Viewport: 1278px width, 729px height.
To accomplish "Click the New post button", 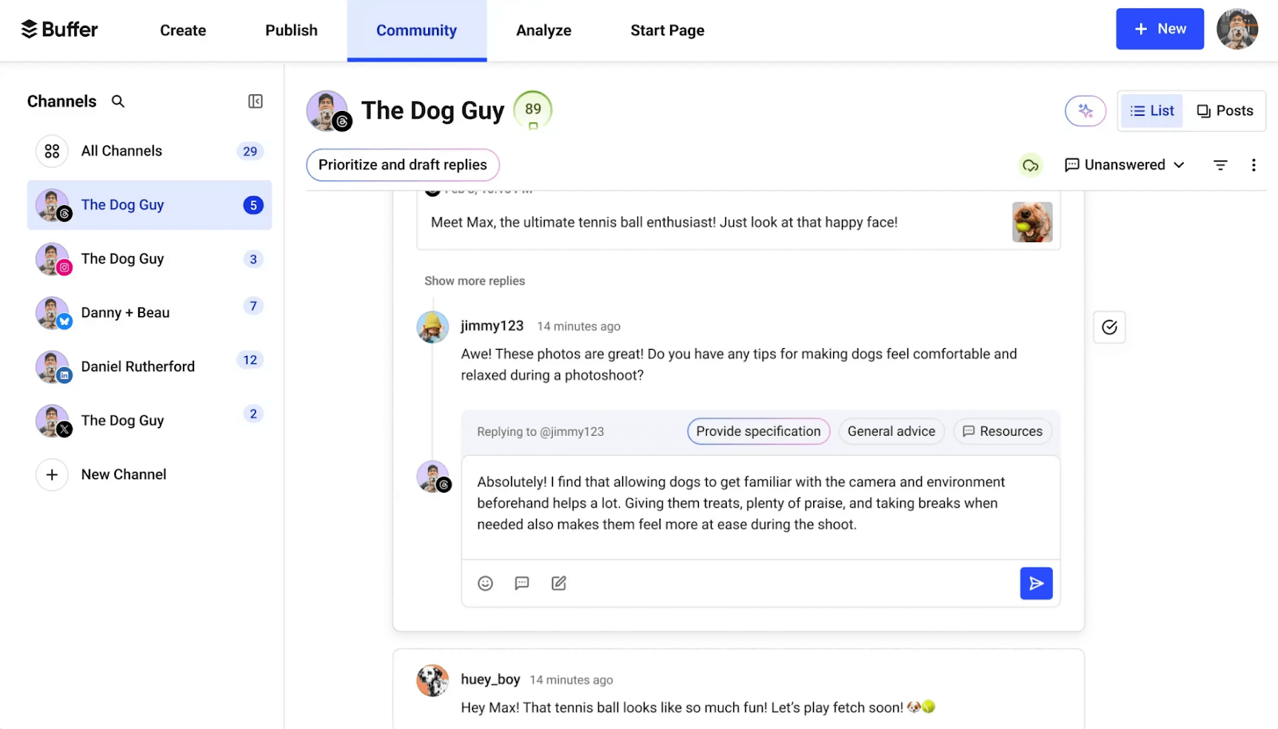I will click(1159, 29).
